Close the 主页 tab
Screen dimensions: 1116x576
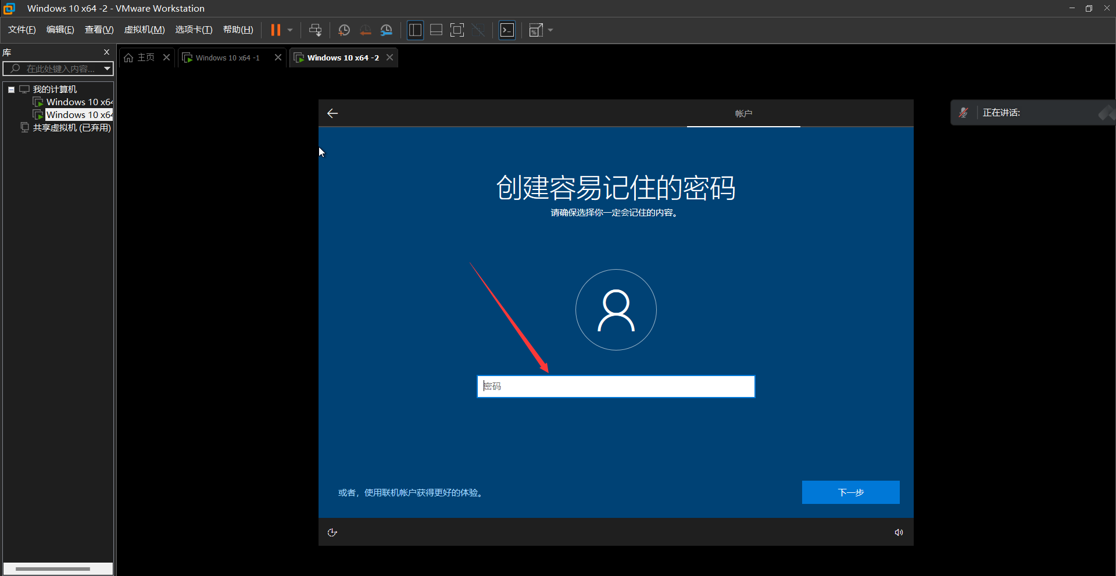click(166, 57)
